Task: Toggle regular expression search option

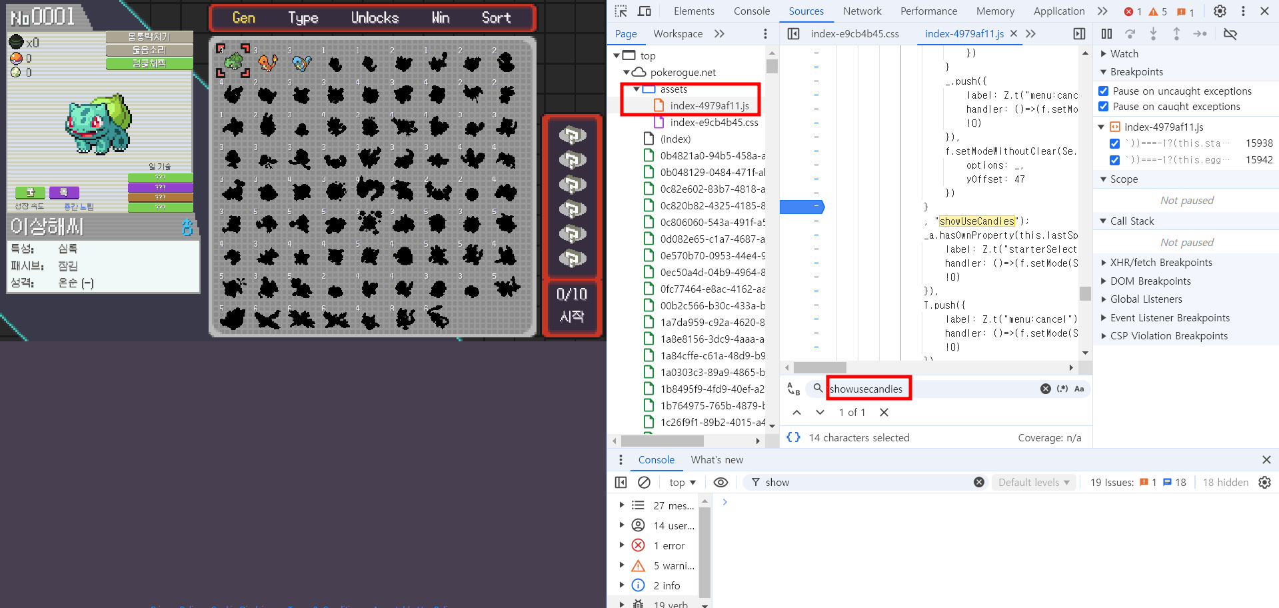Action: (1062, 389)
